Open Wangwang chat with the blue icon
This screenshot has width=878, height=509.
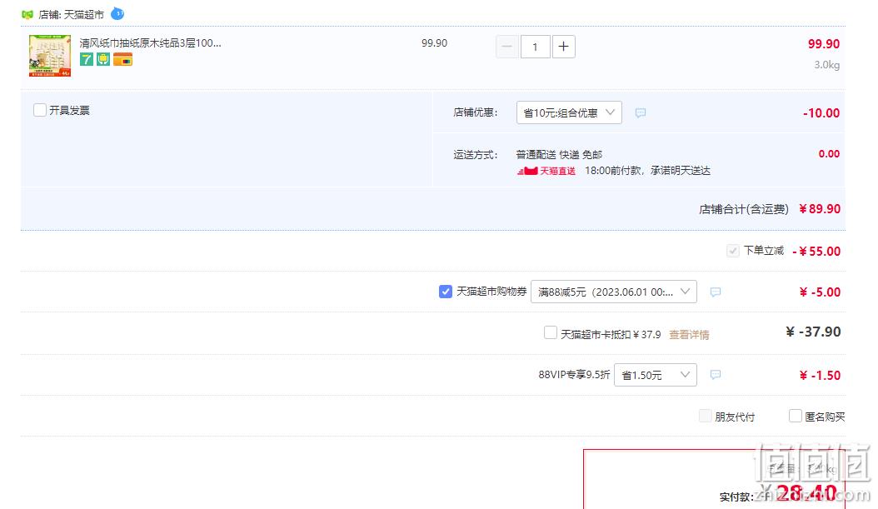point(117,14)
